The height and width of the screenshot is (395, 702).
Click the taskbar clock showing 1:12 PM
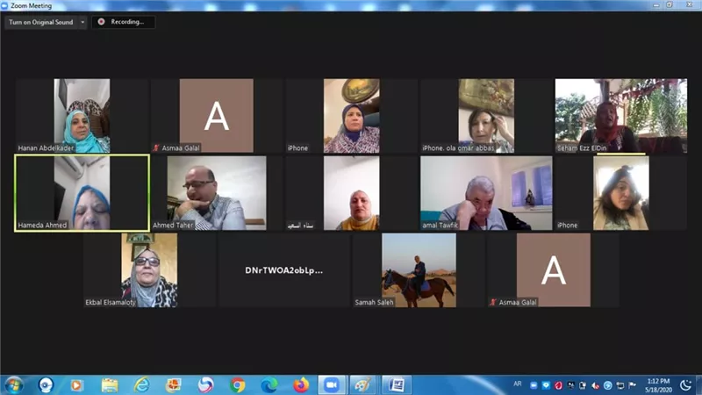coord(658,385)
